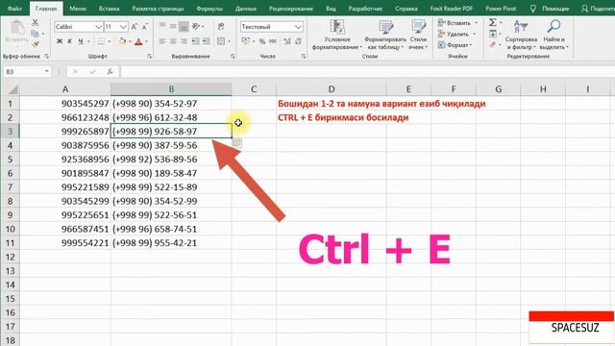Toggle italic (К) formatting

70,41
